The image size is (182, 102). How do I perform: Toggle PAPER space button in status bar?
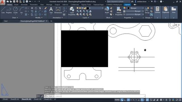pos(117,100)
